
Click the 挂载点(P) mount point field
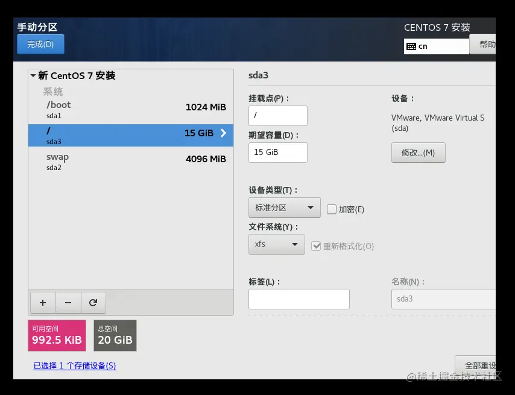pos(278,116)
